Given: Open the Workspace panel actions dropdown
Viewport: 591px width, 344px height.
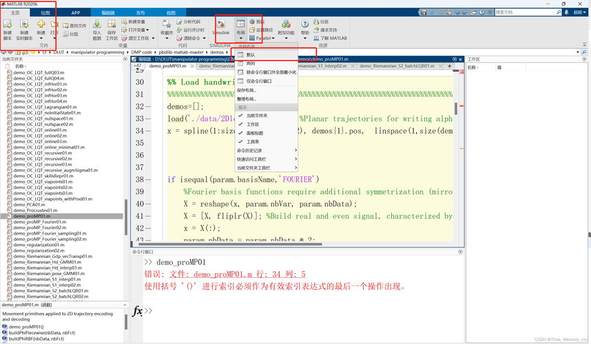Looking at the screenshot, I should click(x=584, y=59).
